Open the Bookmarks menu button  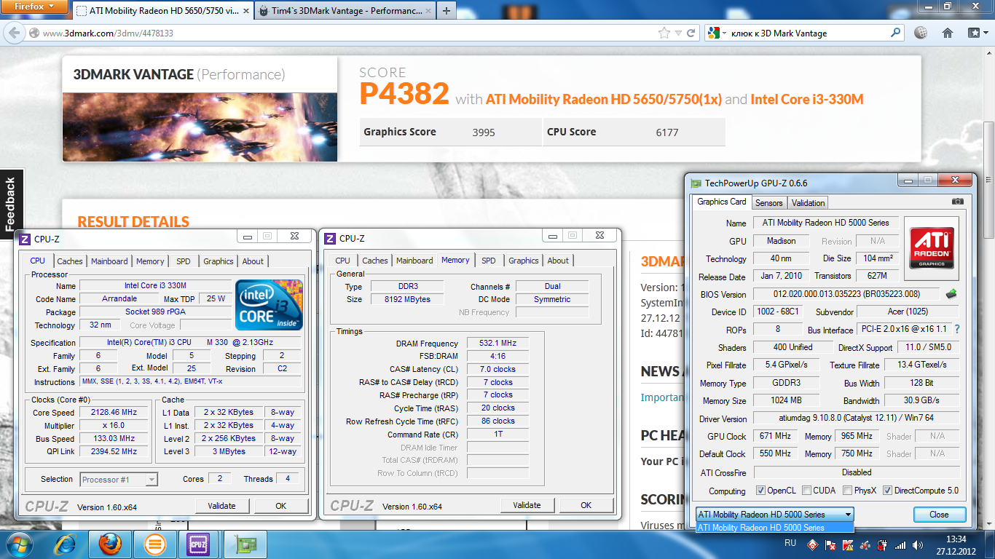(977, 33)
